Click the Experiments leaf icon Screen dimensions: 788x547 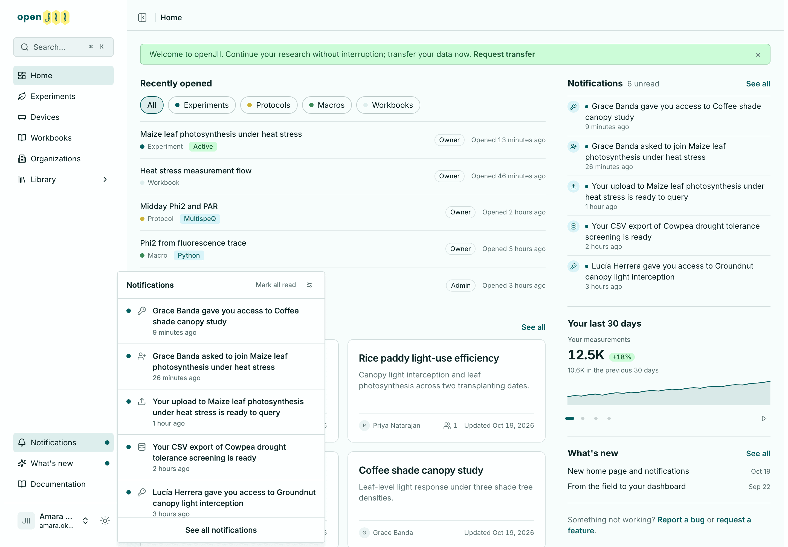click(x=22, y=96)
